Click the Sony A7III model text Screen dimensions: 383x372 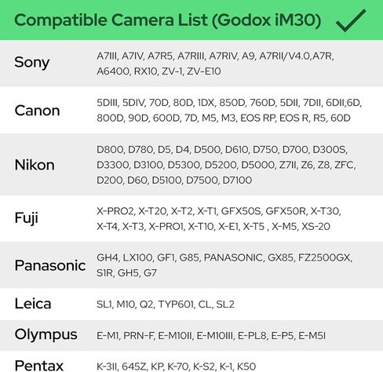(x=107, y=56)
